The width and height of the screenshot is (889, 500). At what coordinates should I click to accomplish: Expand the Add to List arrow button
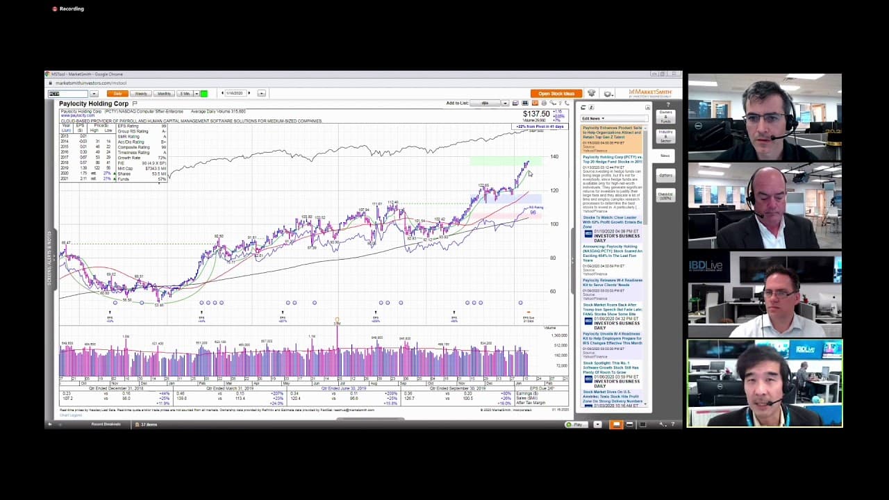click(x=505, y=103)
